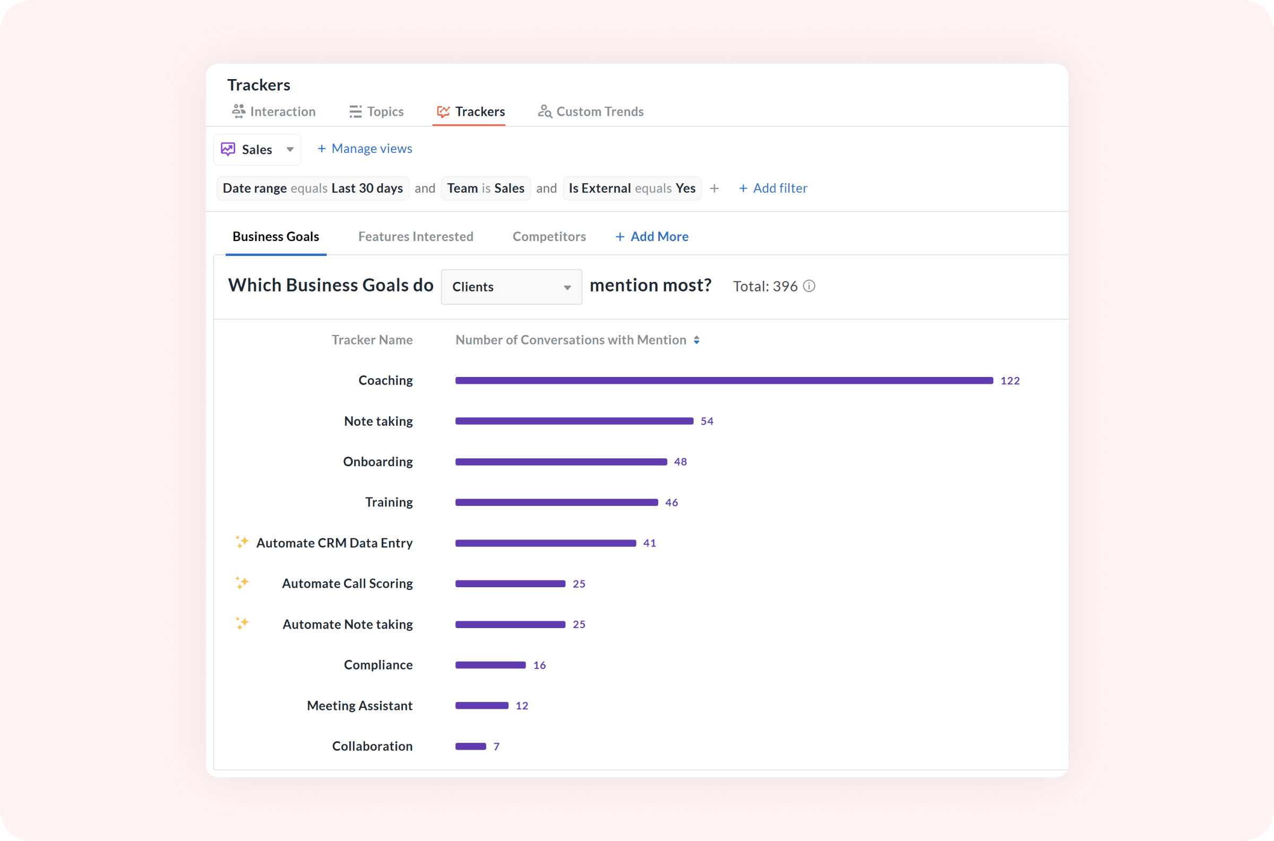Click the Coaching bar showing 122

tap(724, 380)
